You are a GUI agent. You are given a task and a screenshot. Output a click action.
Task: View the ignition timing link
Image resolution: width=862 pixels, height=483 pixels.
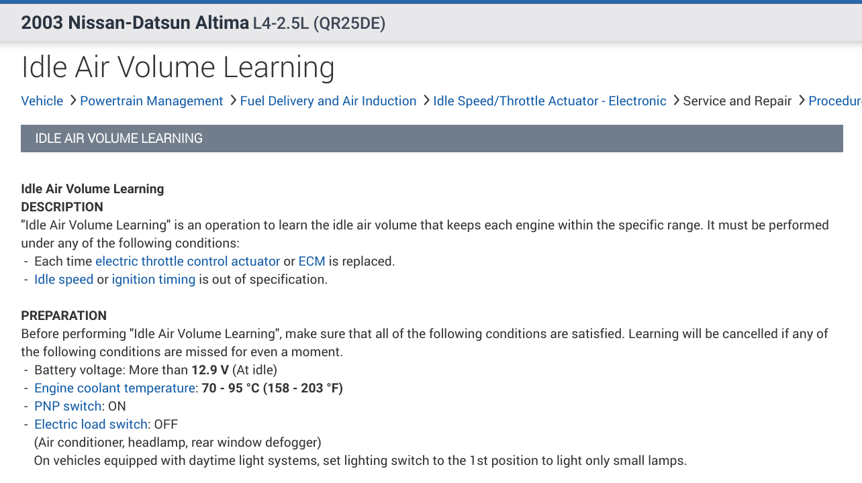coord(153,280)
